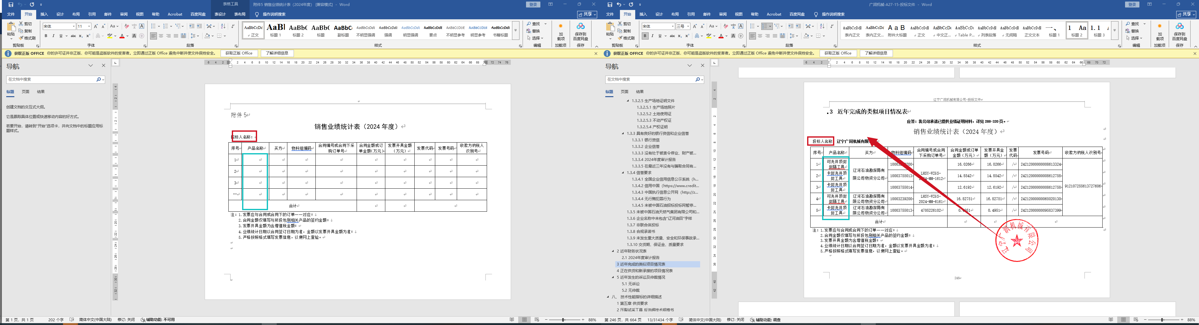The height and width of the screenshot is (325, 1199).
Task: Click the Save icon in 广润机械 document title bar
Action: click(x=610, y=5)
